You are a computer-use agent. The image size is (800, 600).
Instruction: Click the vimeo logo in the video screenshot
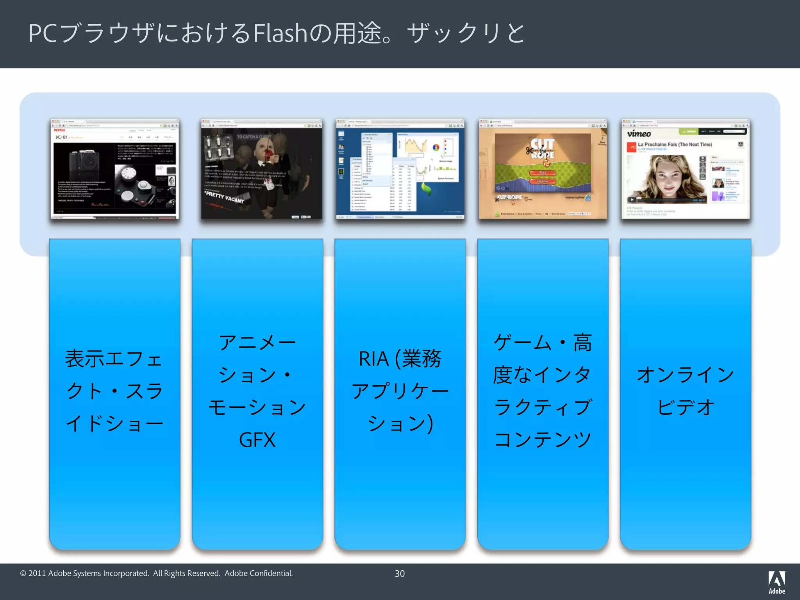(x=639, y=134)
